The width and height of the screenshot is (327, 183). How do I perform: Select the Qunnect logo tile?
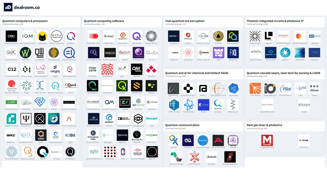point(188,140)
